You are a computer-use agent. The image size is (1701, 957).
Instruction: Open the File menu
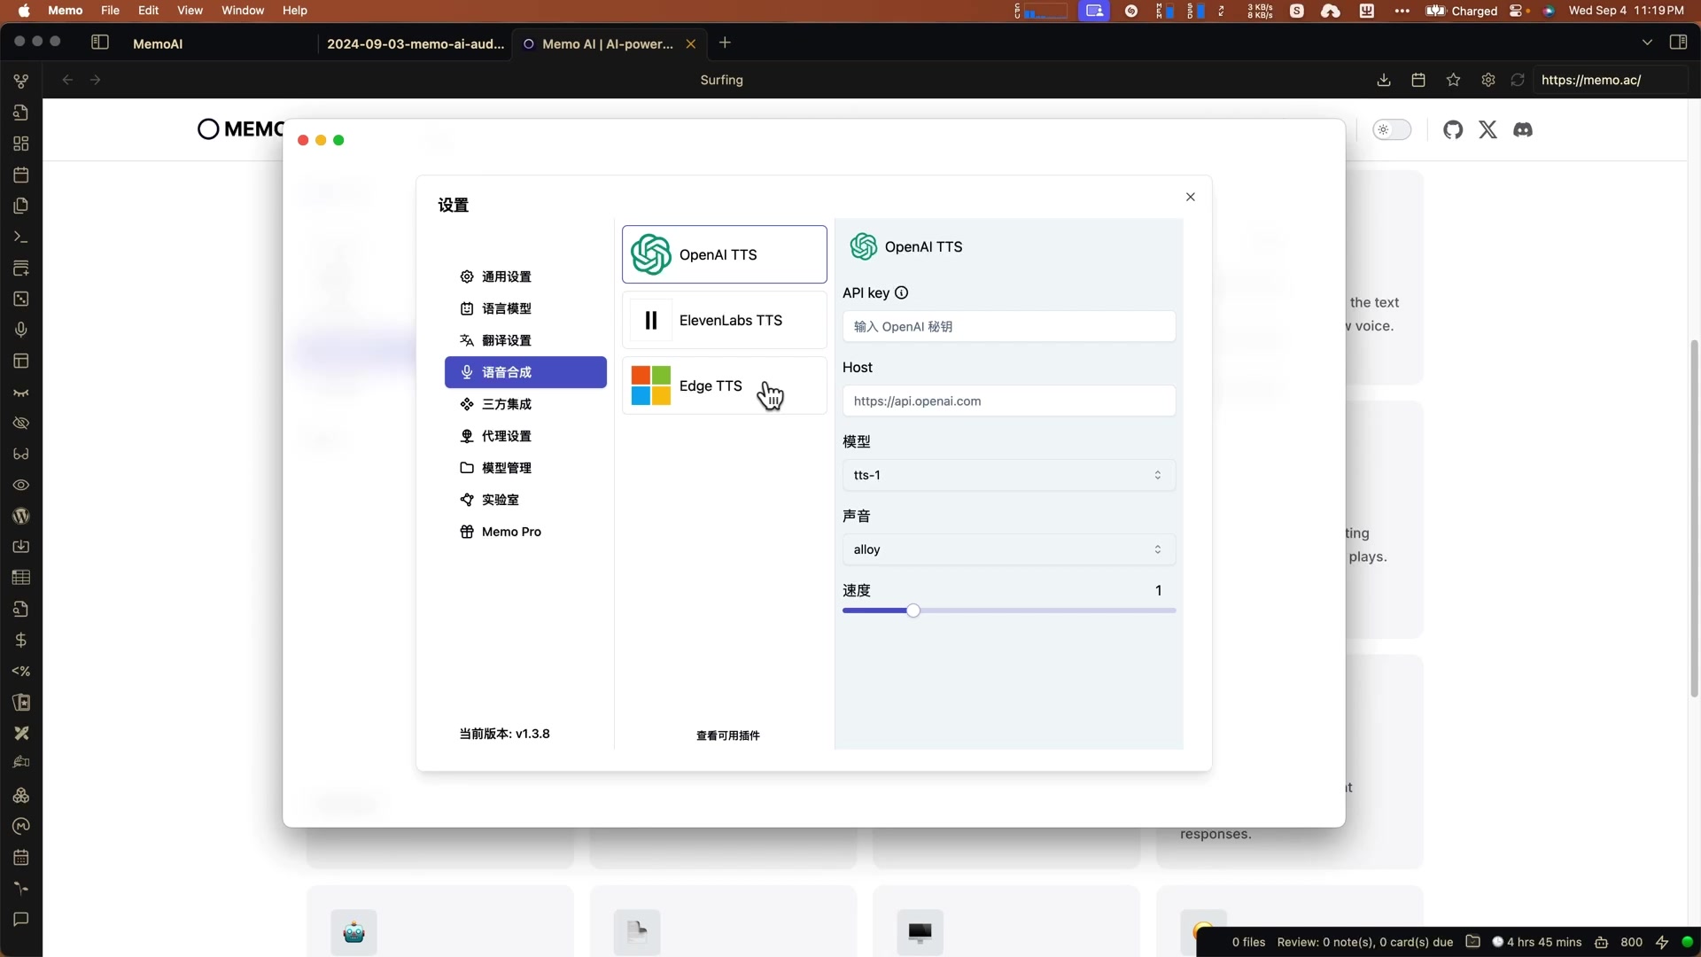tap(110, 11)
